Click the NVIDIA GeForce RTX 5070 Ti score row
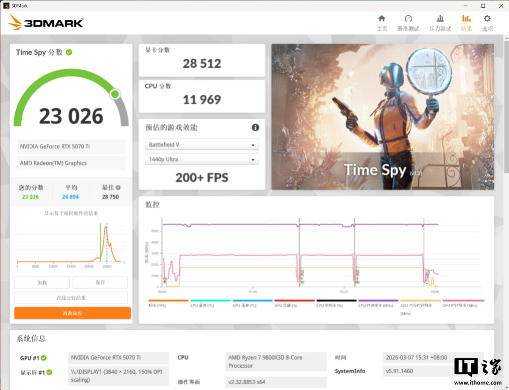The height and width of the screenshot is (390, 509). (x=71, y=146)
